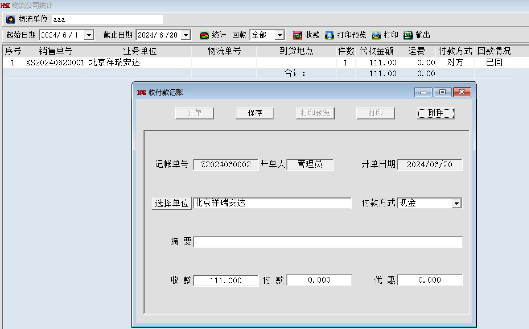529x329 pixels.
Task: Click the 物流公司统计 title bar app icon
Action: point(5,5)
